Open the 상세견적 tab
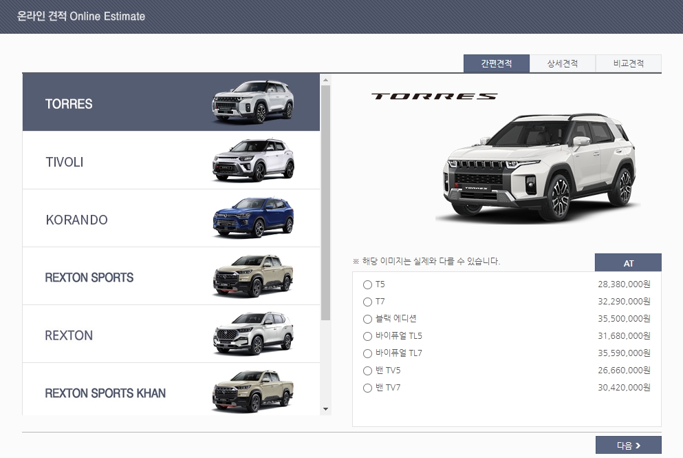This screenshot has width=683, height=458. (x=563, y=63)
